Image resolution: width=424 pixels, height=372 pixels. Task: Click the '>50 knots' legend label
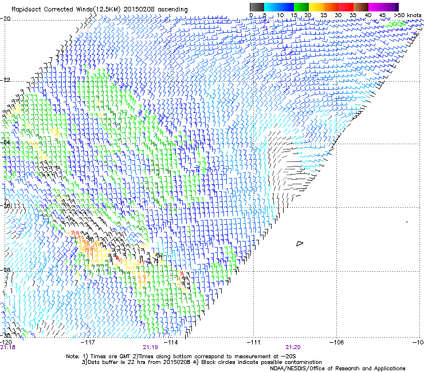[407, 15]
